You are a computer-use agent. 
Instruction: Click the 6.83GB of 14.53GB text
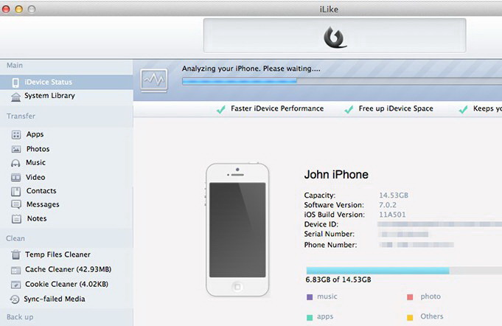[338, 280]
